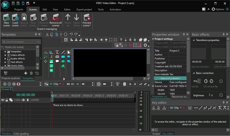
Task: Select the Text tool (T icon)
Action: click(57, 52)
